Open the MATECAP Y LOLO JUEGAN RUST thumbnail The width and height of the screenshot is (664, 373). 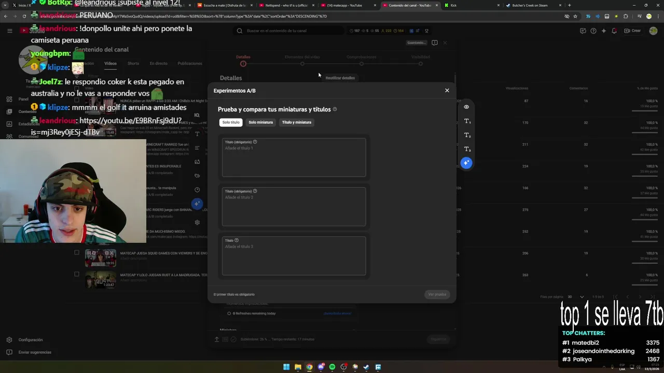coord(100,280)
